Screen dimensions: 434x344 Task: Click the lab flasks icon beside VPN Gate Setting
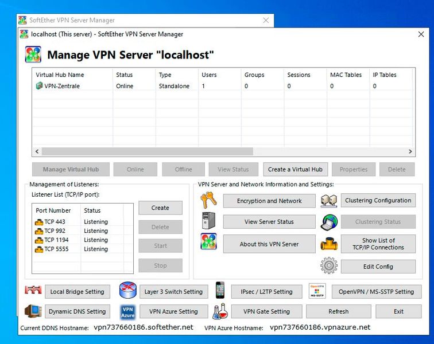(x=220, y=311)
